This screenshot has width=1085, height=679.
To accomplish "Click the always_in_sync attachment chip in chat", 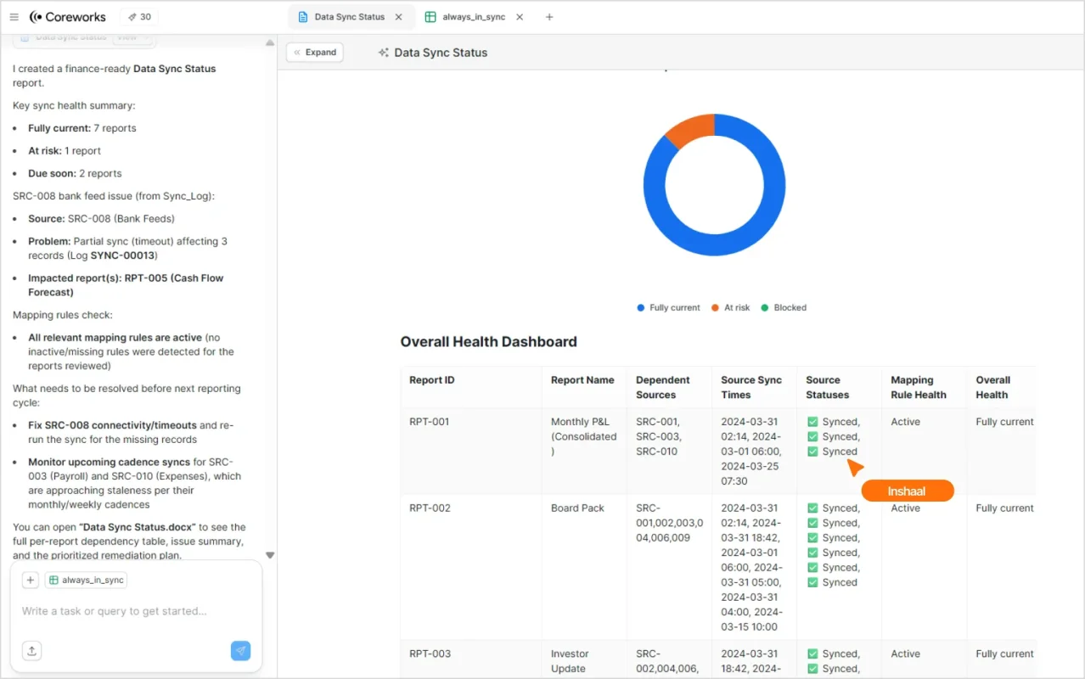I will coord(86,580).
